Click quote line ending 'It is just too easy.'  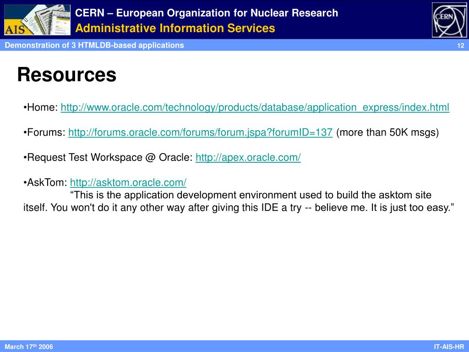click(x=239, y=208)
